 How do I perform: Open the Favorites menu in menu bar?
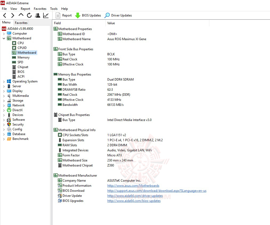[x=40, y=9]
